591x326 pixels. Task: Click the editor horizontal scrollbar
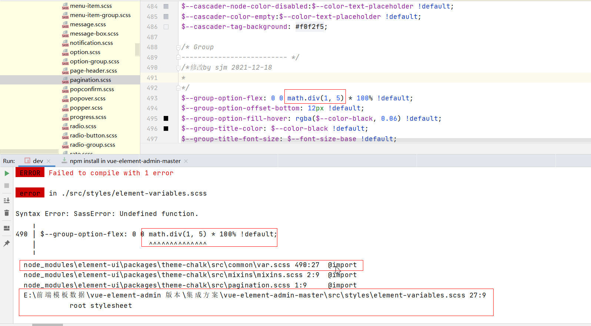point(386,140)
